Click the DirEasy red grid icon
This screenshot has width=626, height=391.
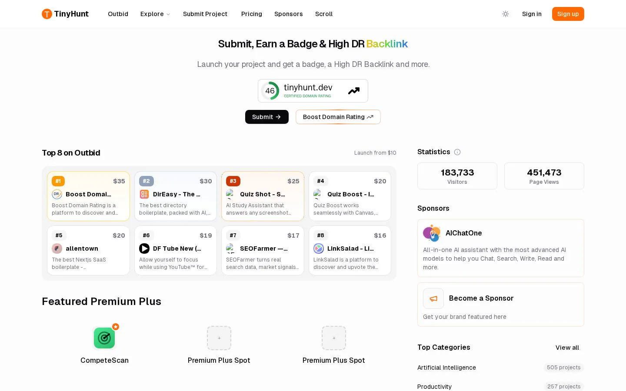click(x=144, y=194)
